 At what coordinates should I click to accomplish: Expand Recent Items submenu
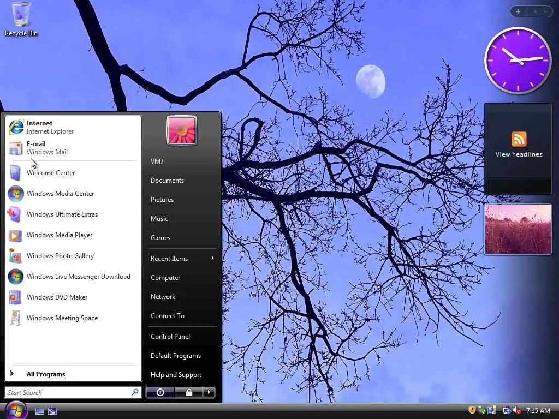182,258
